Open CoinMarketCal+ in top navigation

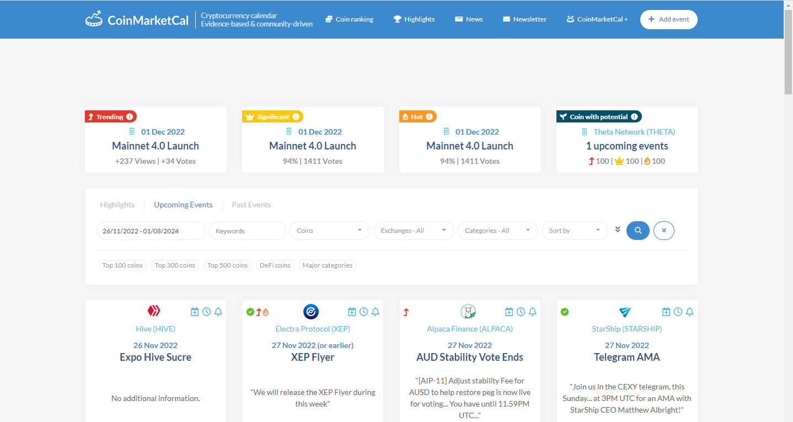(x=597, y=19)
